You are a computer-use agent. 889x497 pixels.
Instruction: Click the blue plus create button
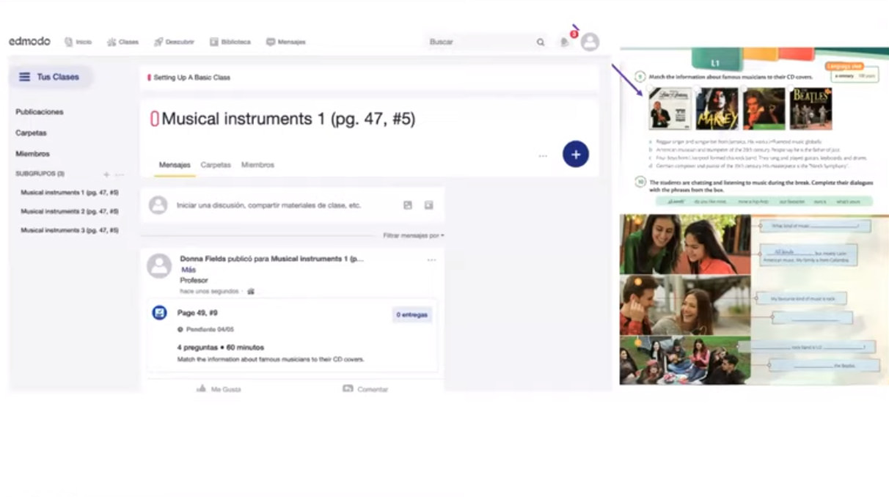575,155
